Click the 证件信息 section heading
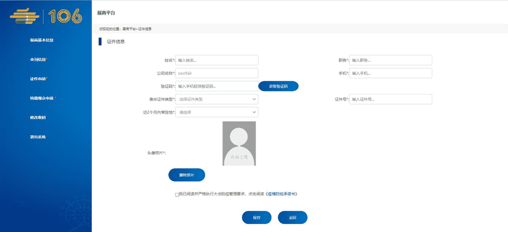This screenshot has width=508, height=232. tap(116, 42)
